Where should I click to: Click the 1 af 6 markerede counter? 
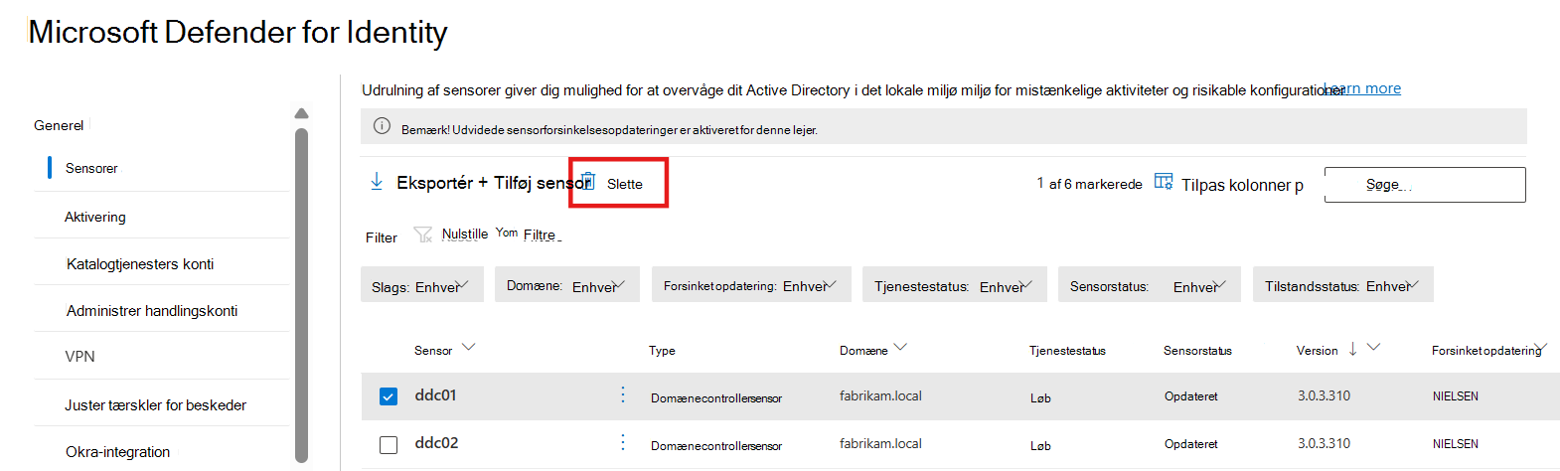point(1089,183)
